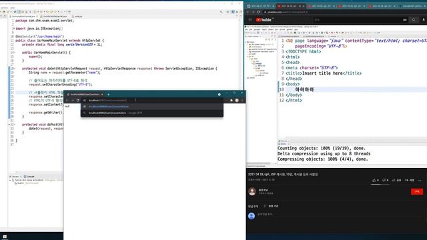Screen dimensions: 427x240
Task: Click the Windows Start button
Action: [x=5, y=237]
